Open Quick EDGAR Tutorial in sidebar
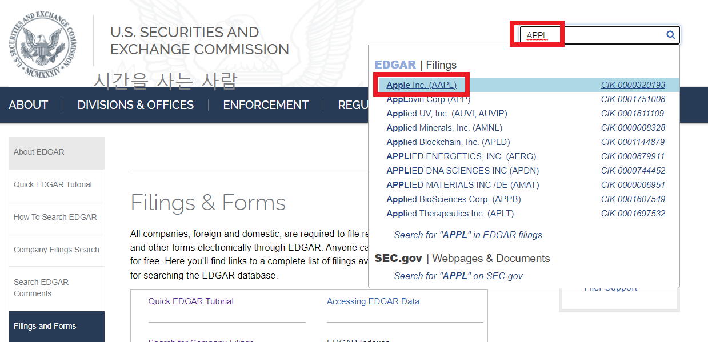708x342 pixels. [57, 185]
